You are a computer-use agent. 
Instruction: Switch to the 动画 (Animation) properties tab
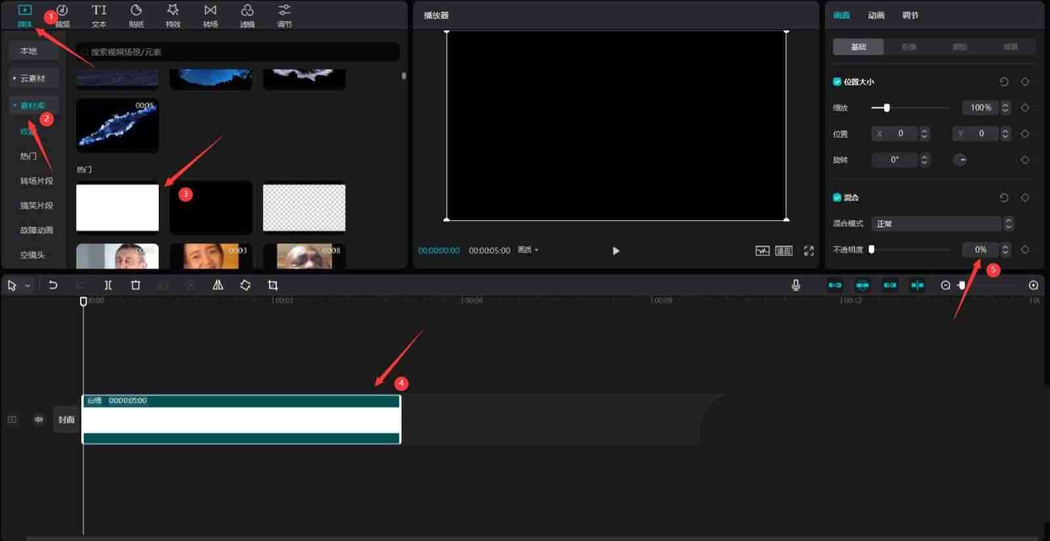pyautogui.click(x=876, y=15)
